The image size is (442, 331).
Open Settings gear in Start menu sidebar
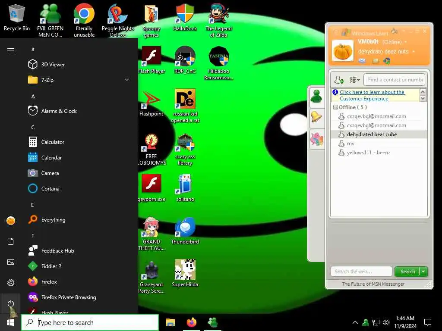pyautogui.click(x=11, y=283)
